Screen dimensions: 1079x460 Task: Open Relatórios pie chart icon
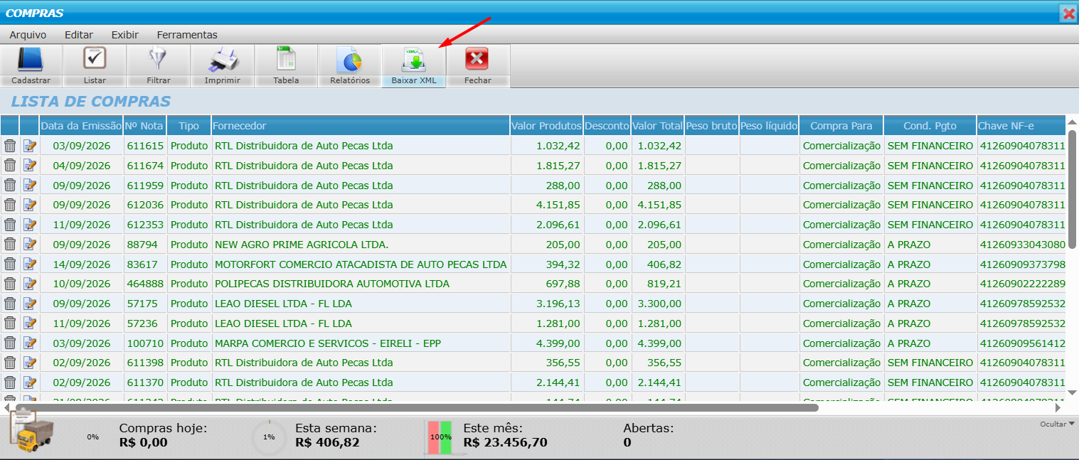click(349, 60)
